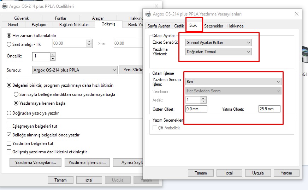
Task: Open the Sürücü dropdown showing Argox OS-214
Action: (75, 70)
